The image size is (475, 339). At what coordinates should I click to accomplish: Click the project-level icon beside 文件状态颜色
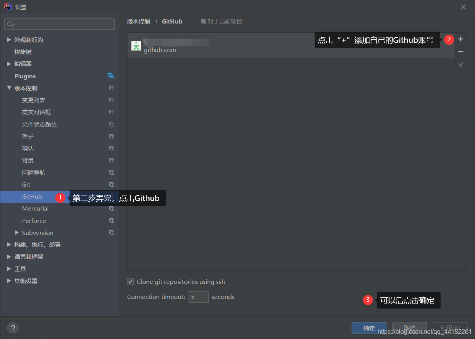(x=112, y=124)
